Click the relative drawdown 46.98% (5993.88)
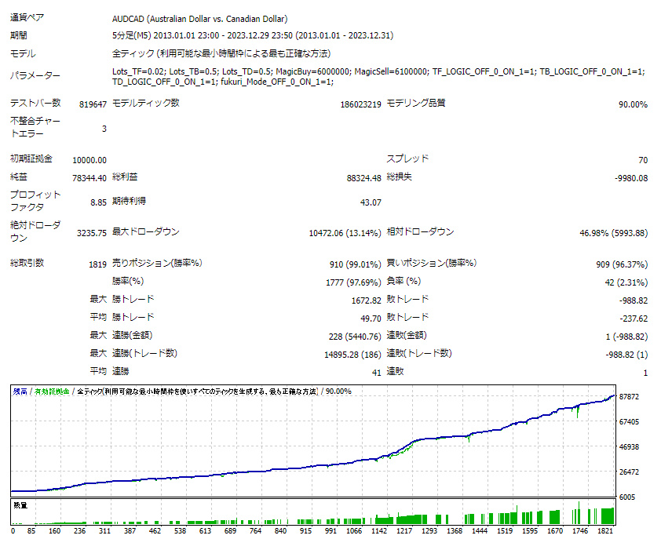The image size is (661, 539). 613,233
